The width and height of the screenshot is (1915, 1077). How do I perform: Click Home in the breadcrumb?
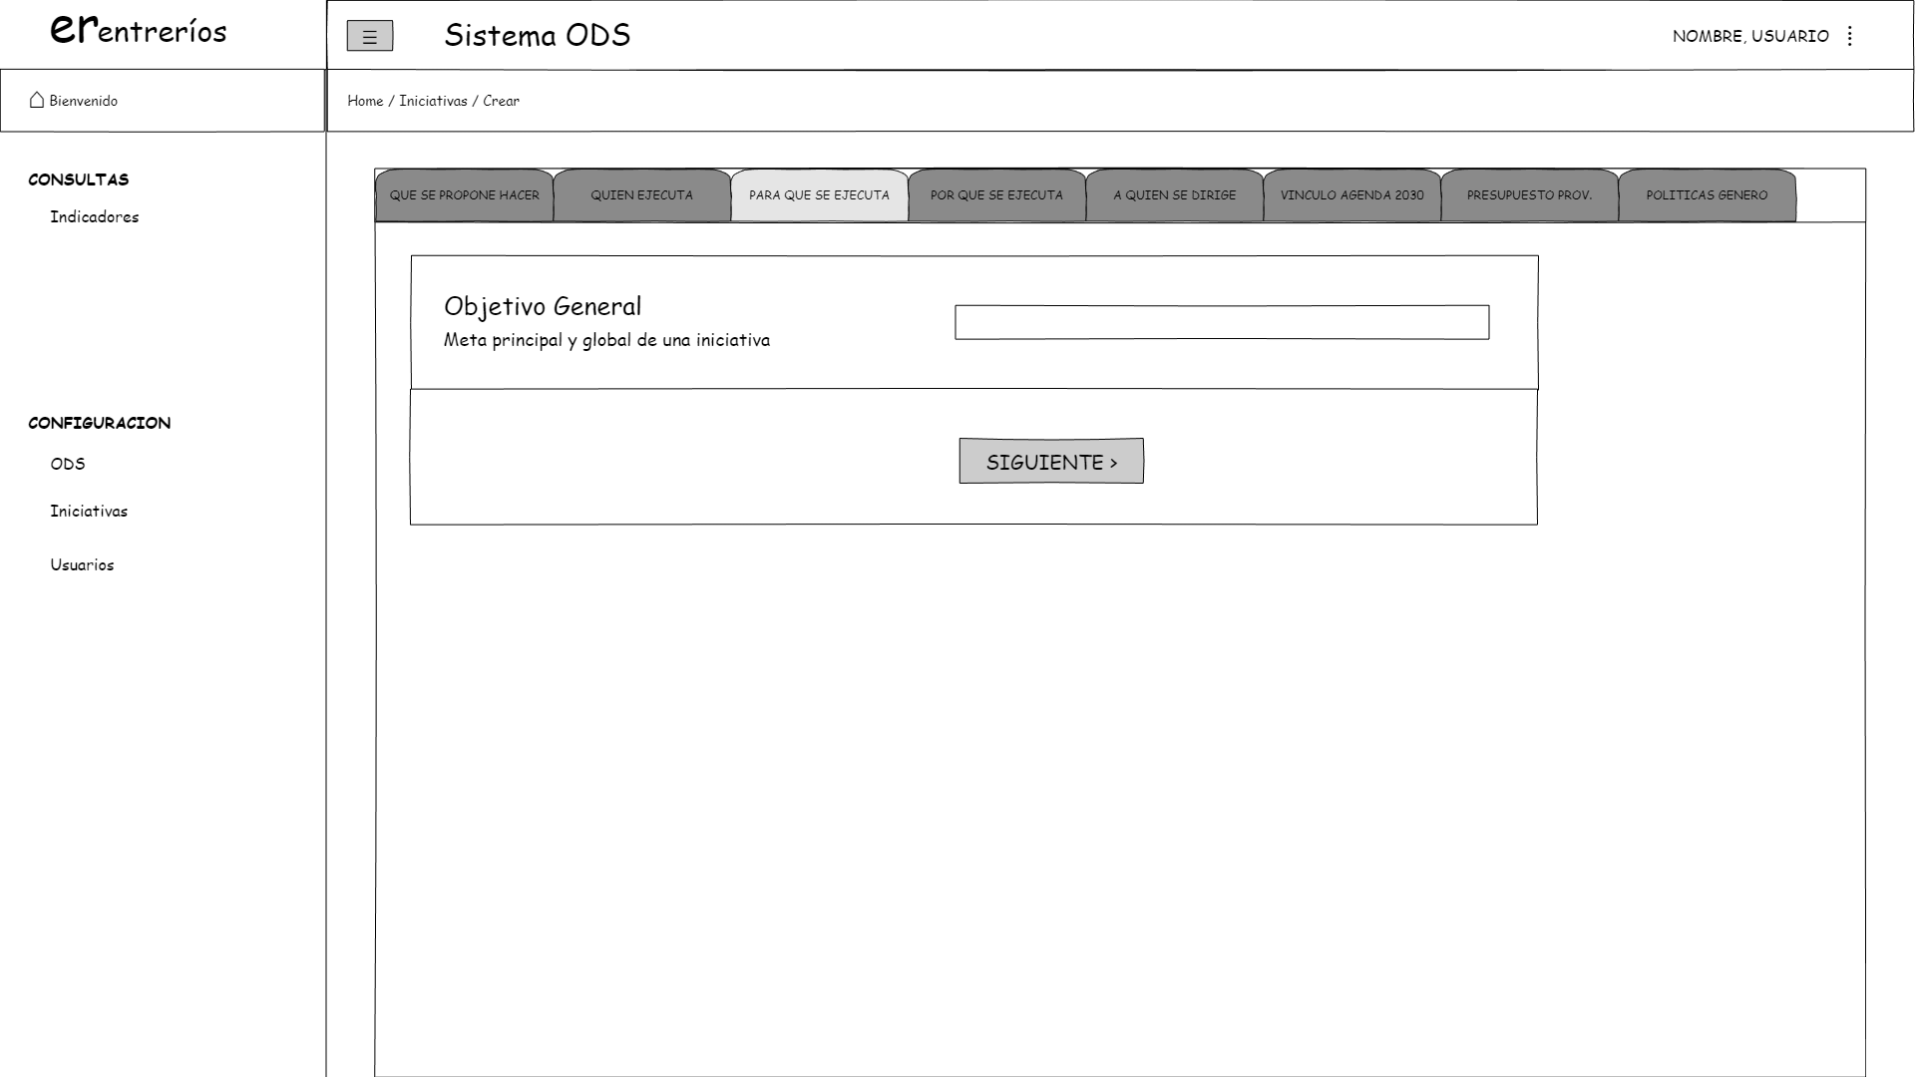click(365, 101)
